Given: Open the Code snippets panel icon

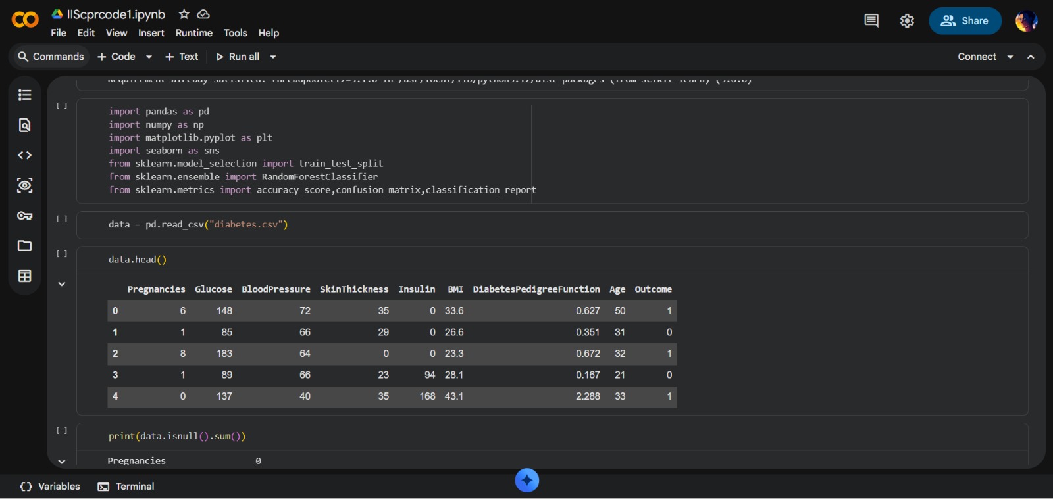Looking at the screenshot, I should pos(24,156).
